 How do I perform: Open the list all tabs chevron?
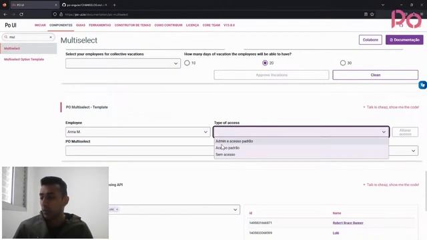point(382,5)
